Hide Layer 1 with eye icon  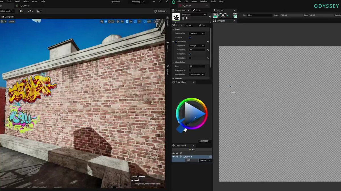click(173, 157)
